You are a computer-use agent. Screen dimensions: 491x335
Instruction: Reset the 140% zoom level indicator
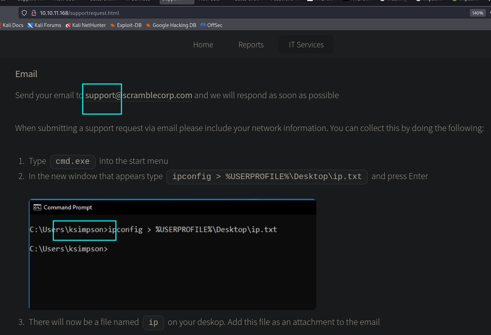pos(478,13)
